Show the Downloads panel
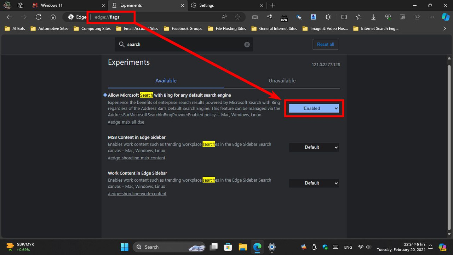Viewport: 453px width, 255px height. click(x=373, y=17)
